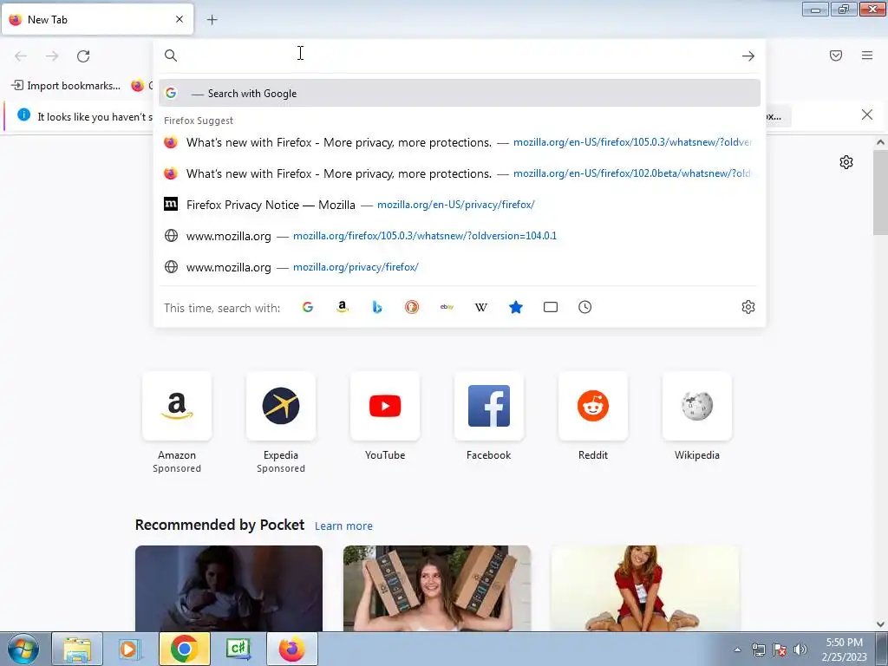Search bookmarks using the star icon

pos(515,307)
